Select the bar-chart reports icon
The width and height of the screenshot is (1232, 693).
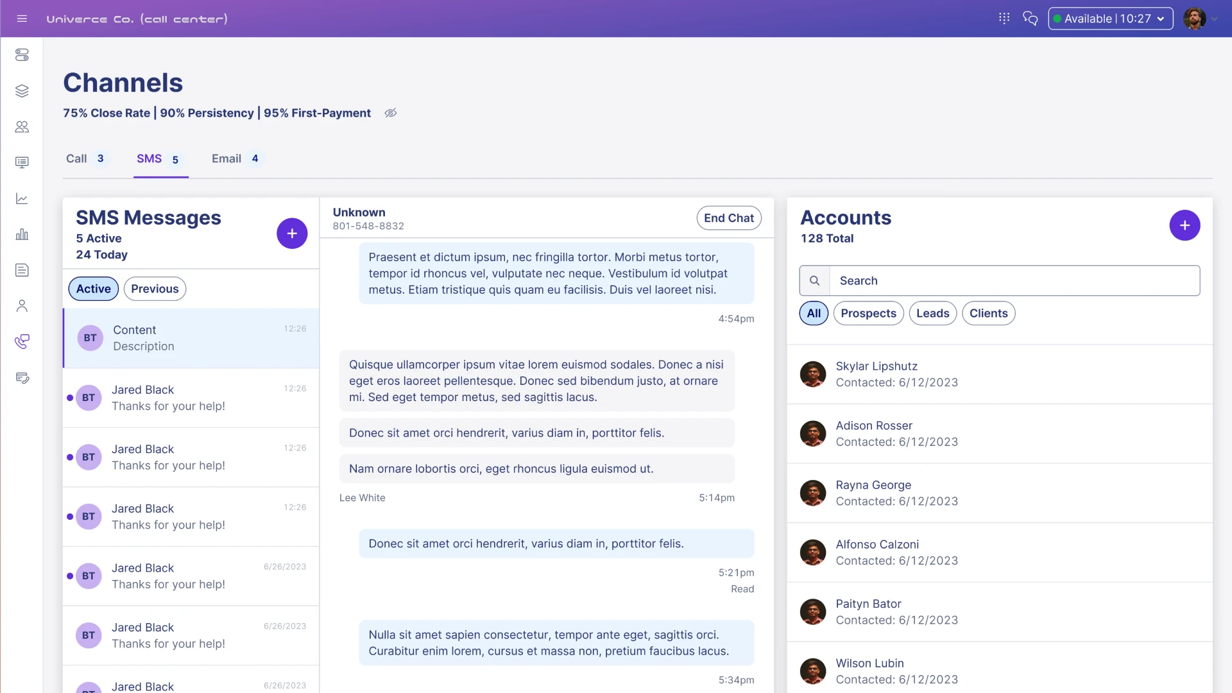pyautogui.click(x=22, y=234)
